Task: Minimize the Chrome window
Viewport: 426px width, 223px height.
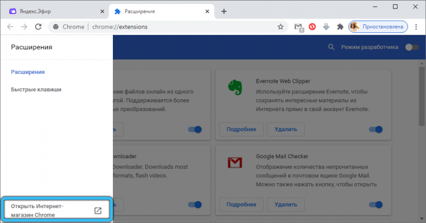Action: point(375,7)
